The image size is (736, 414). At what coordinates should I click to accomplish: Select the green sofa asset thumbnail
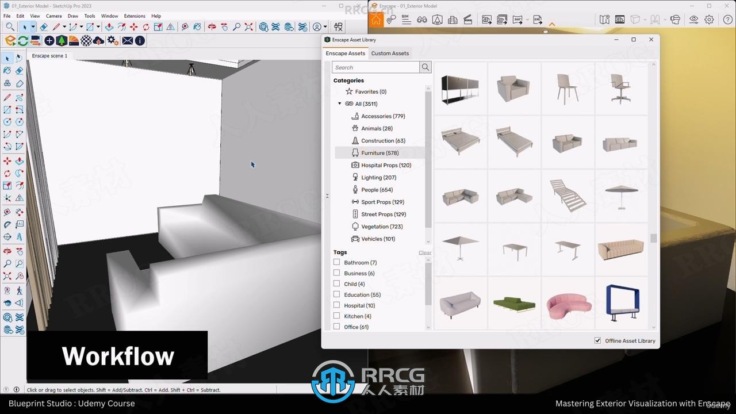[x=514, y=304]
